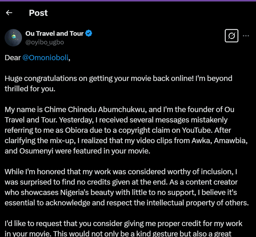Click the blue verified badge

pos(89,33)
